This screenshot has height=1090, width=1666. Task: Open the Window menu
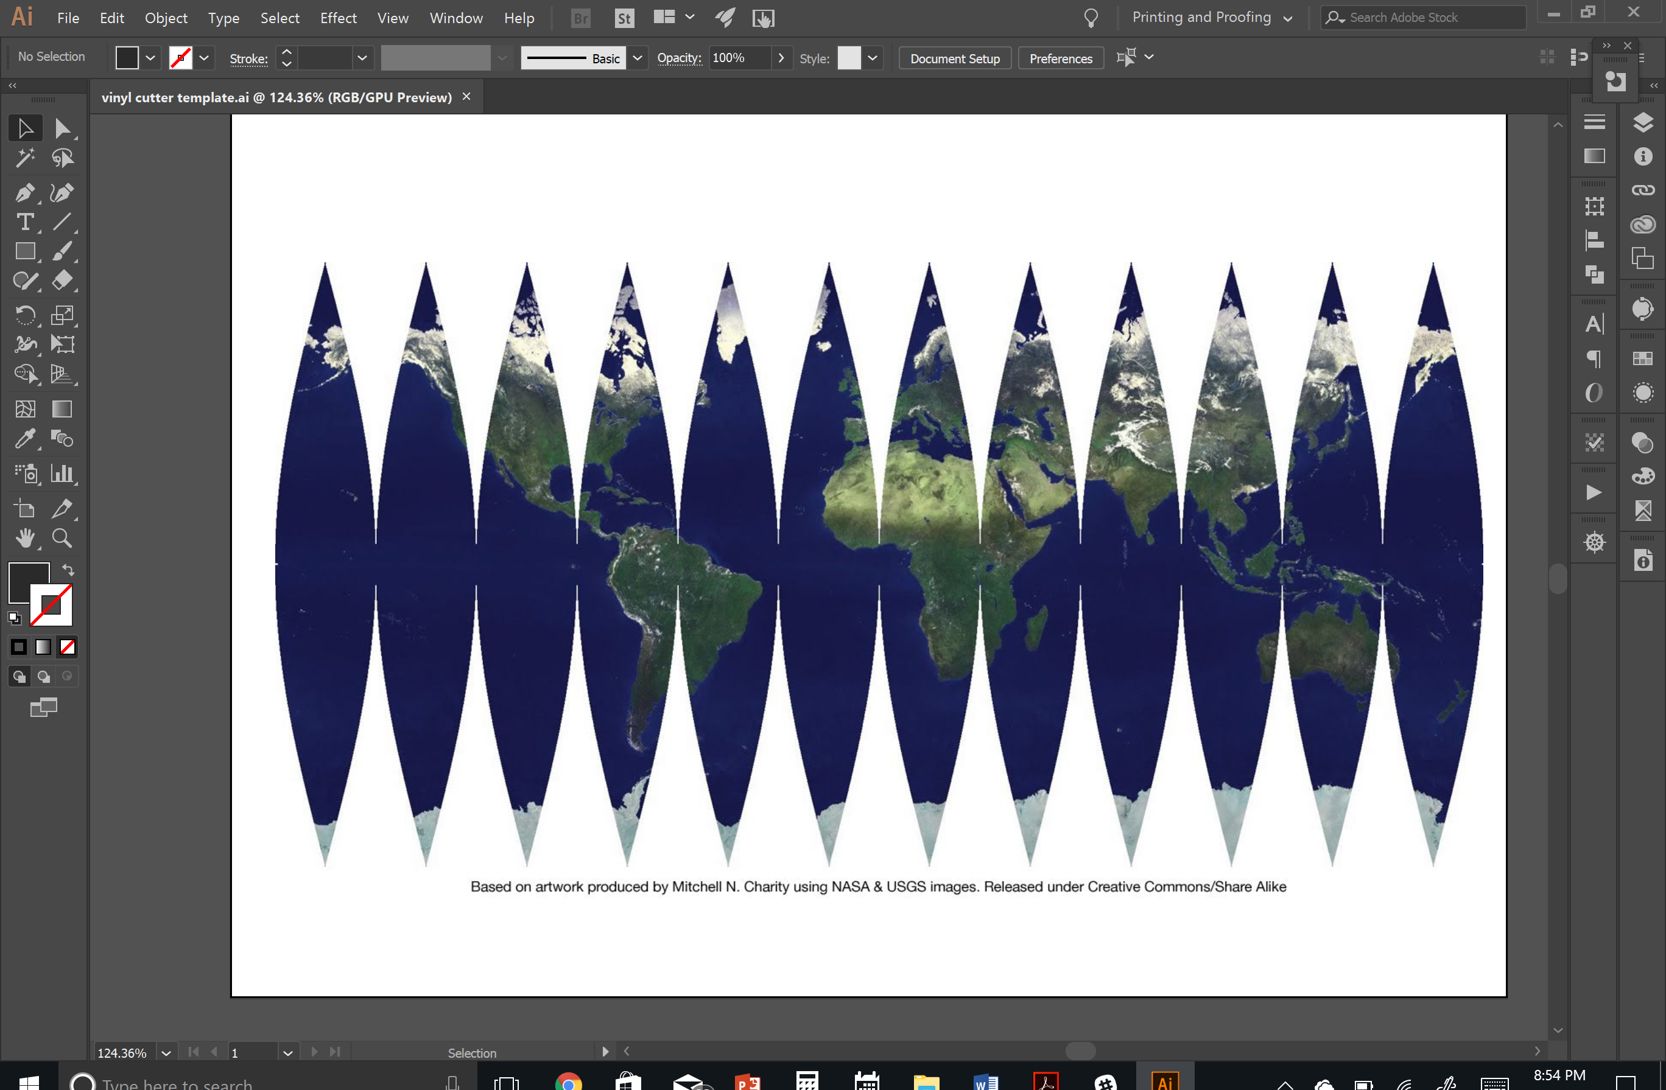455,18
